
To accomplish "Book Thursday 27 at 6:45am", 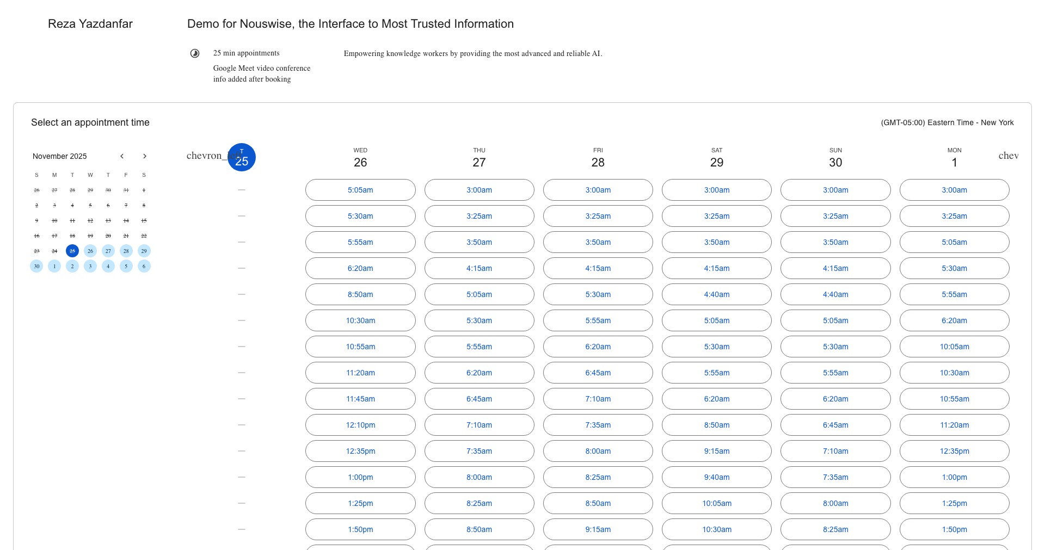I will (479, 399).
